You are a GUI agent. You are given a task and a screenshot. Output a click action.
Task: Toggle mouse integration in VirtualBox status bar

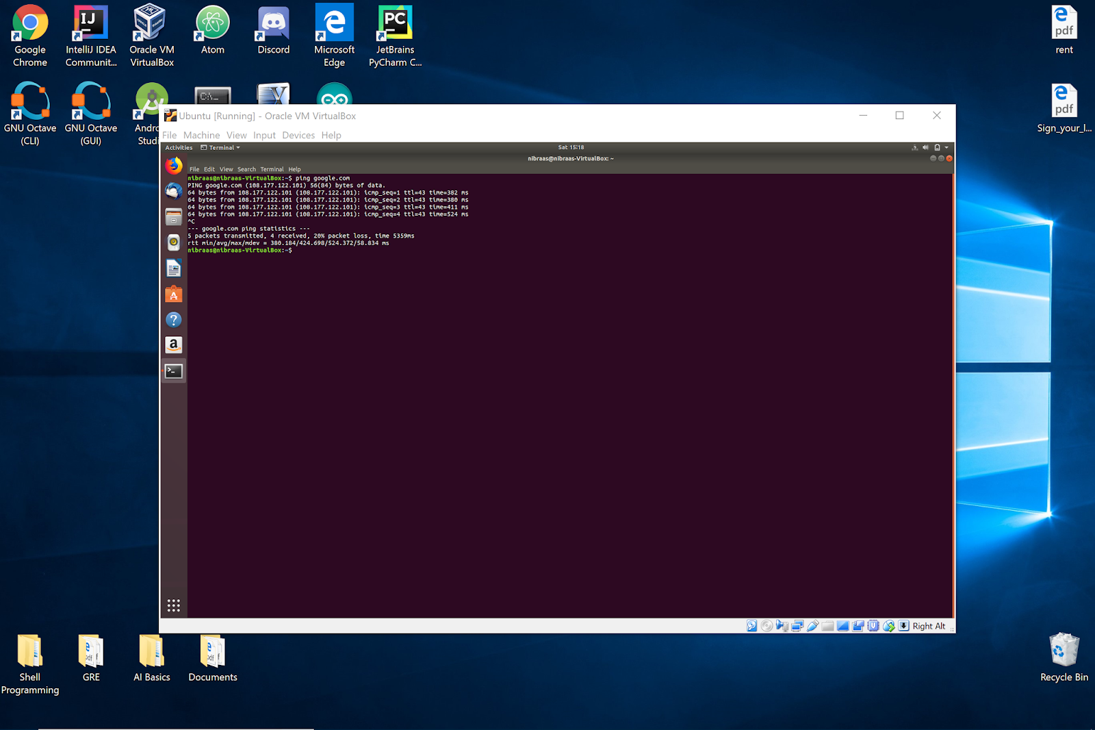[889, 625]
